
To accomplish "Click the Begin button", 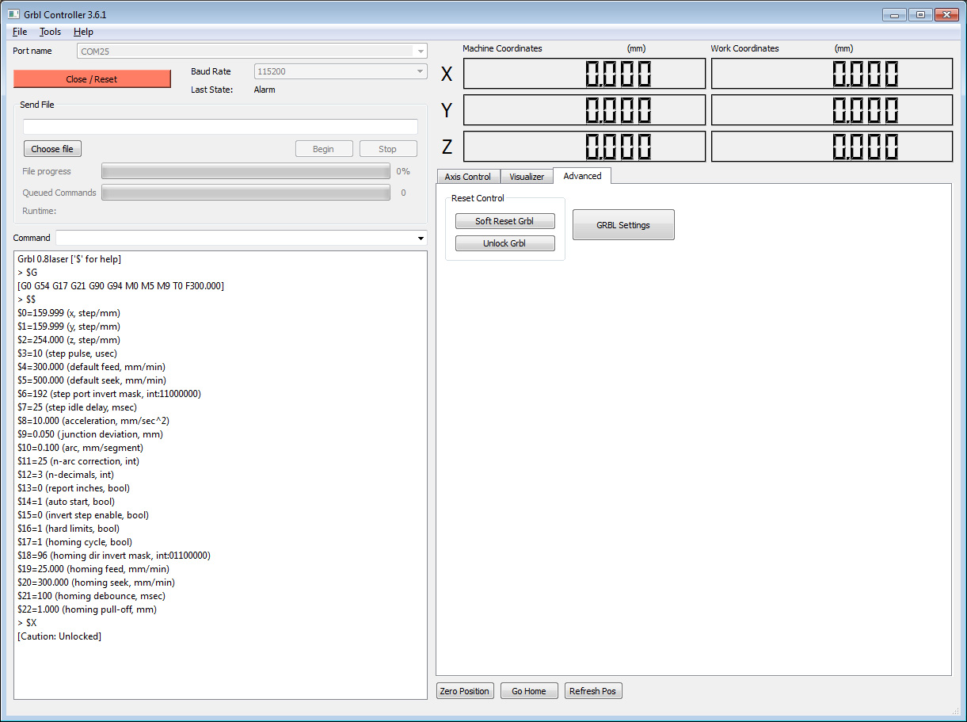I will (323, 149).
